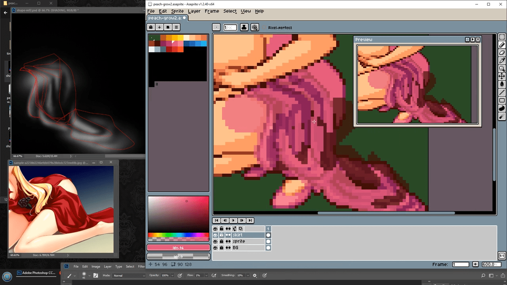
Task: Select the Rectangular Marquee tool in Aseprite
Action: (x=502, y=37)
